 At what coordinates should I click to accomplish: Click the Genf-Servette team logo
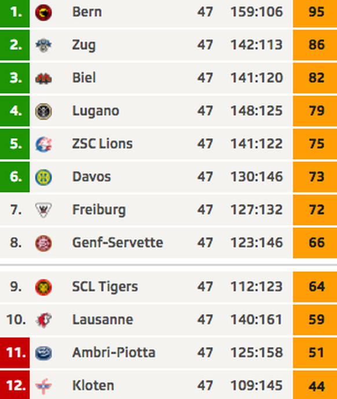(43, 243)
